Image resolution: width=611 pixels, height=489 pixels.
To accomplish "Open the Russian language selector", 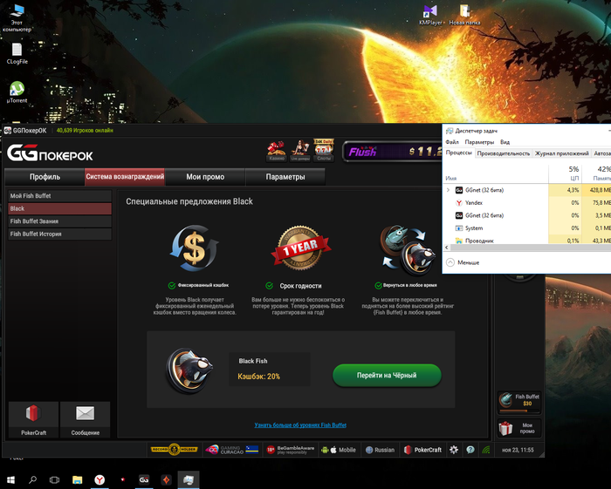I will click(x=380, y=450).
